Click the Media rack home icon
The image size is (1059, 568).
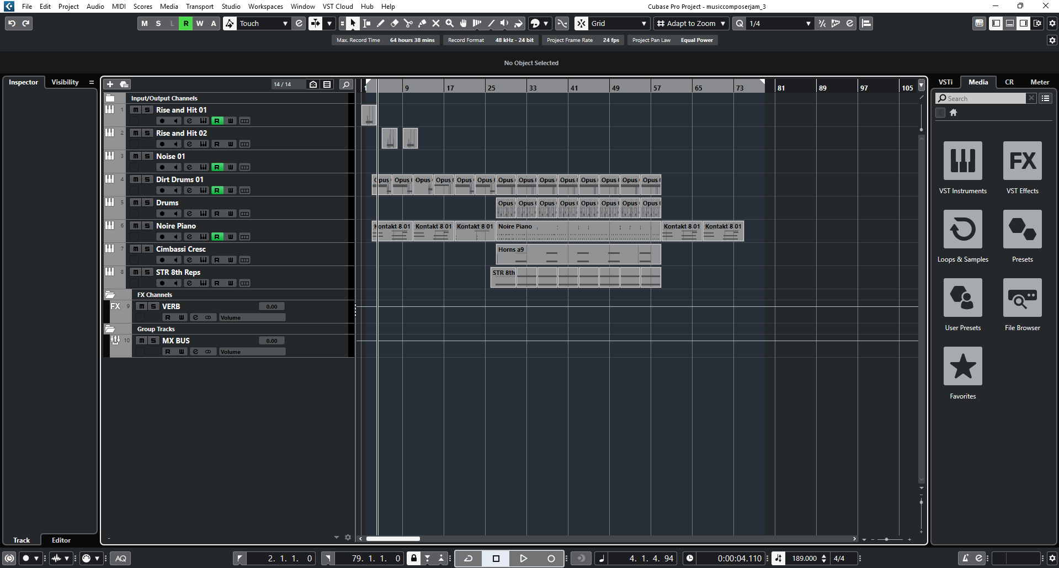[953, 113]
